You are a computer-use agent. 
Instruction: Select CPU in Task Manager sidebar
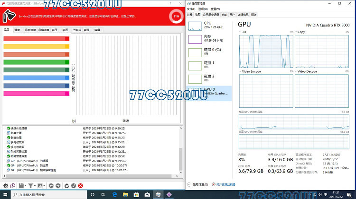click(x=209, y=26)
